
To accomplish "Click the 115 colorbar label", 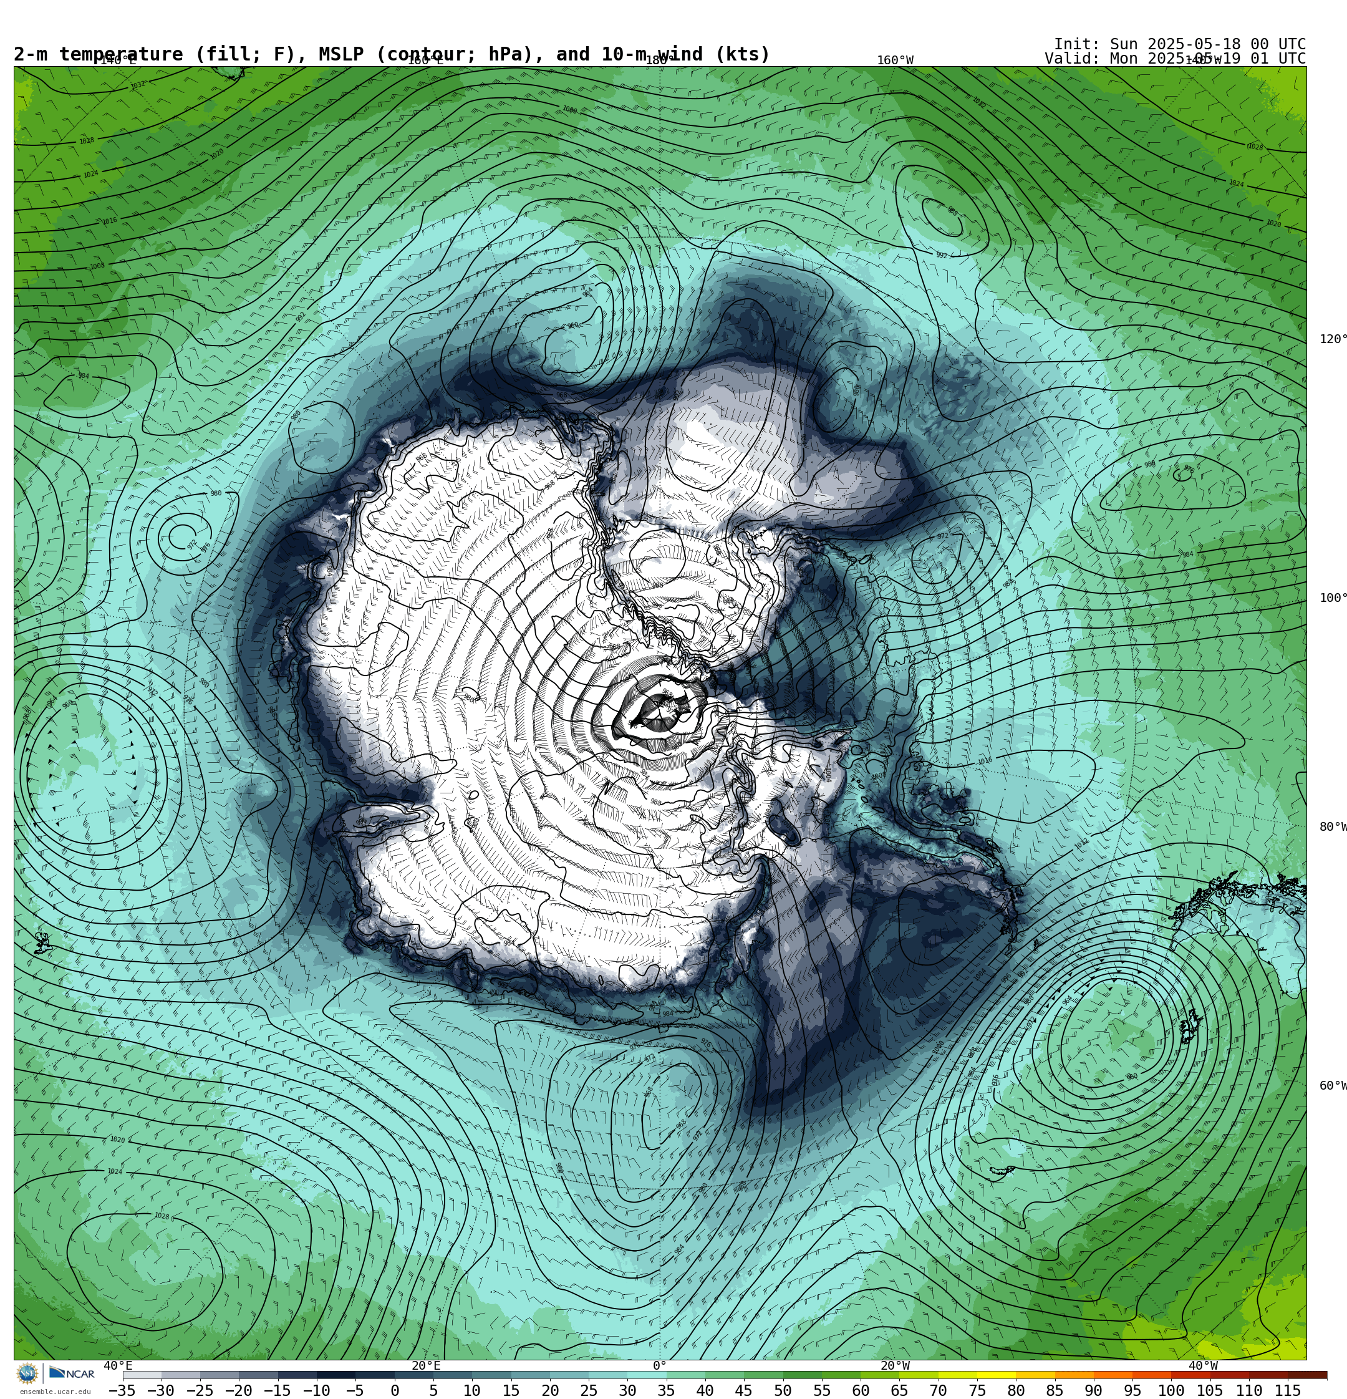I will click(1288, 1390).
